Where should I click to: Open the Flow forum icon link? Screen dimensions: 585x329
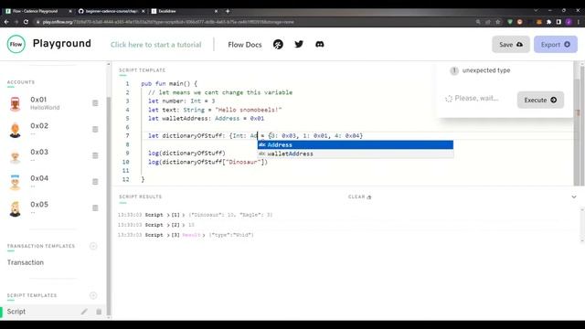coord(278,45)
